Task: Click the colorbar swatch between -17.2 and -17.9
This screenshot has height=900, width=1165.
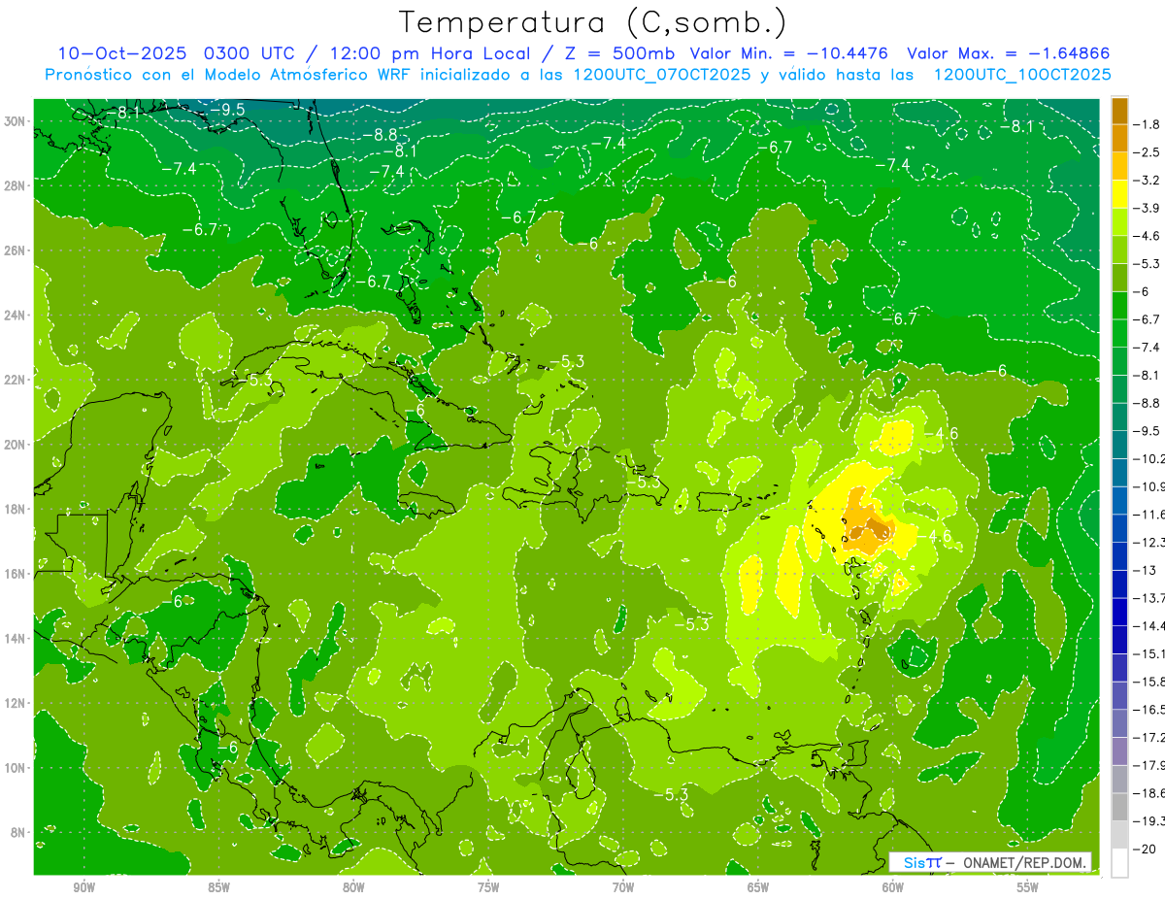Action: 1119,751
